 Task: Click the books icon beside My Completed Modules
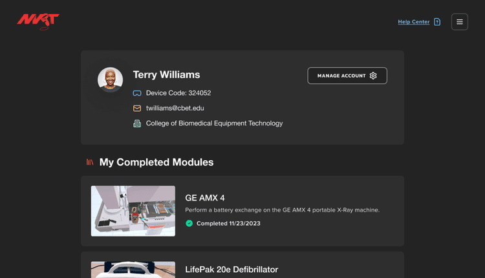[90, 162]
